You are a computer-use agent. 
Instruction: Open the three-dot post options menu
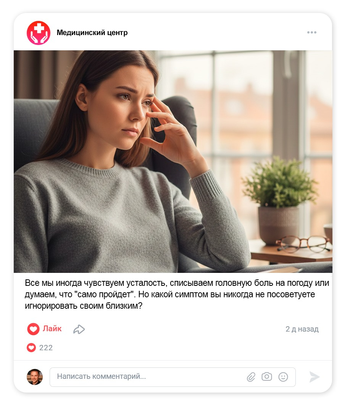[x=311, y=32]
